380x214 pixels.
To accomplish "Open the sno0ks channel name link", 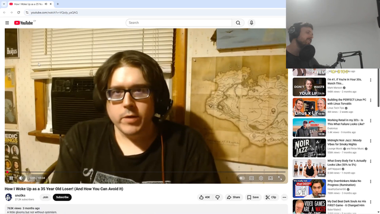I will pyautogui.click(x=20, y=196).
